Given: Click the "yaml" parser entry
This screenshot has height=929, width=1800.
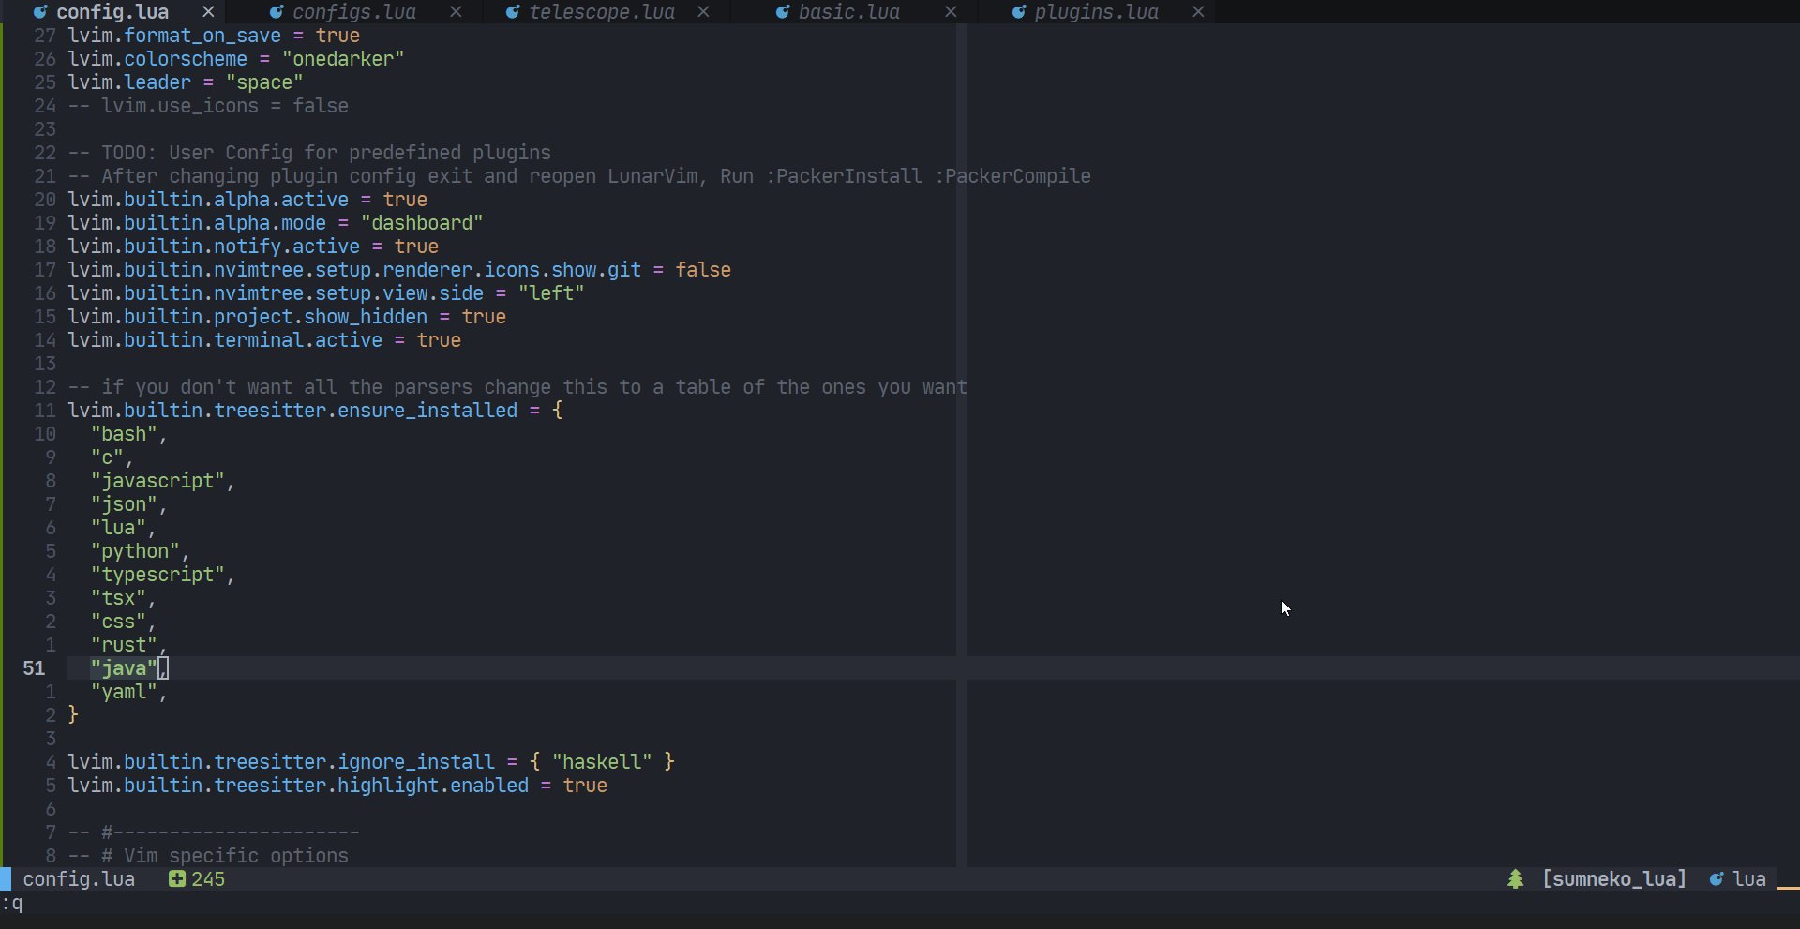Looking at the screenshot, I should pos(124,692).
